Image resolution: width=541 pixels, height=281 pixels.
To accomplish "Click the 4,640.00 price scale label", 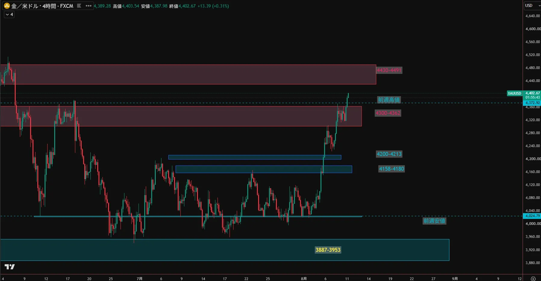I will (533, 16).
